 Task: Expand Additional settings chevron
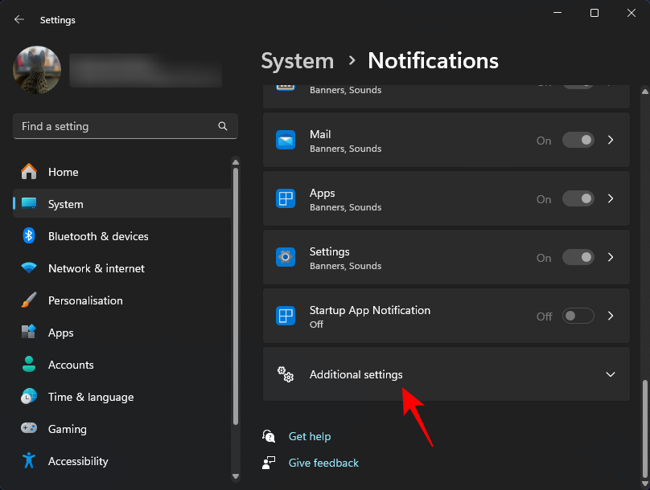pos(611,374)
